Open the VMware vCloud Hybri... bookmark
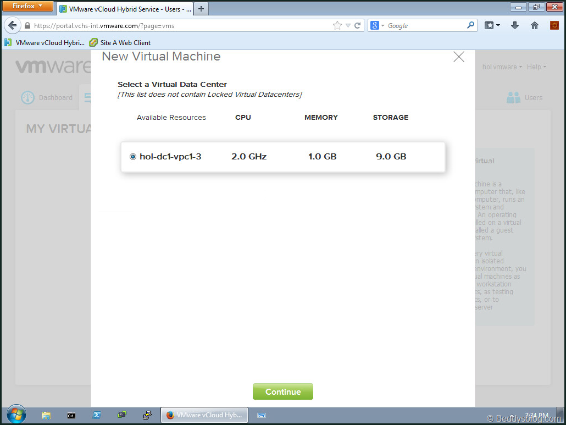Screen dimensions: 566x425 click(x=45, y=42)
